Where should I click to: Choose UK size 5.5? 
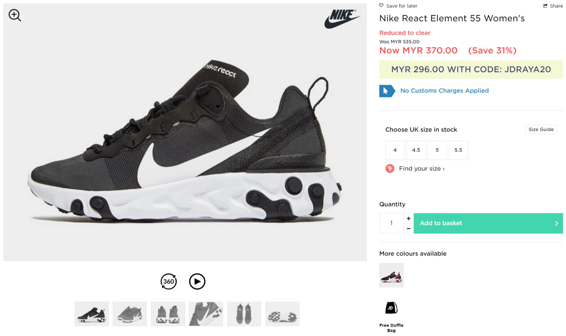pyautogui.click(x=458, y=150)
